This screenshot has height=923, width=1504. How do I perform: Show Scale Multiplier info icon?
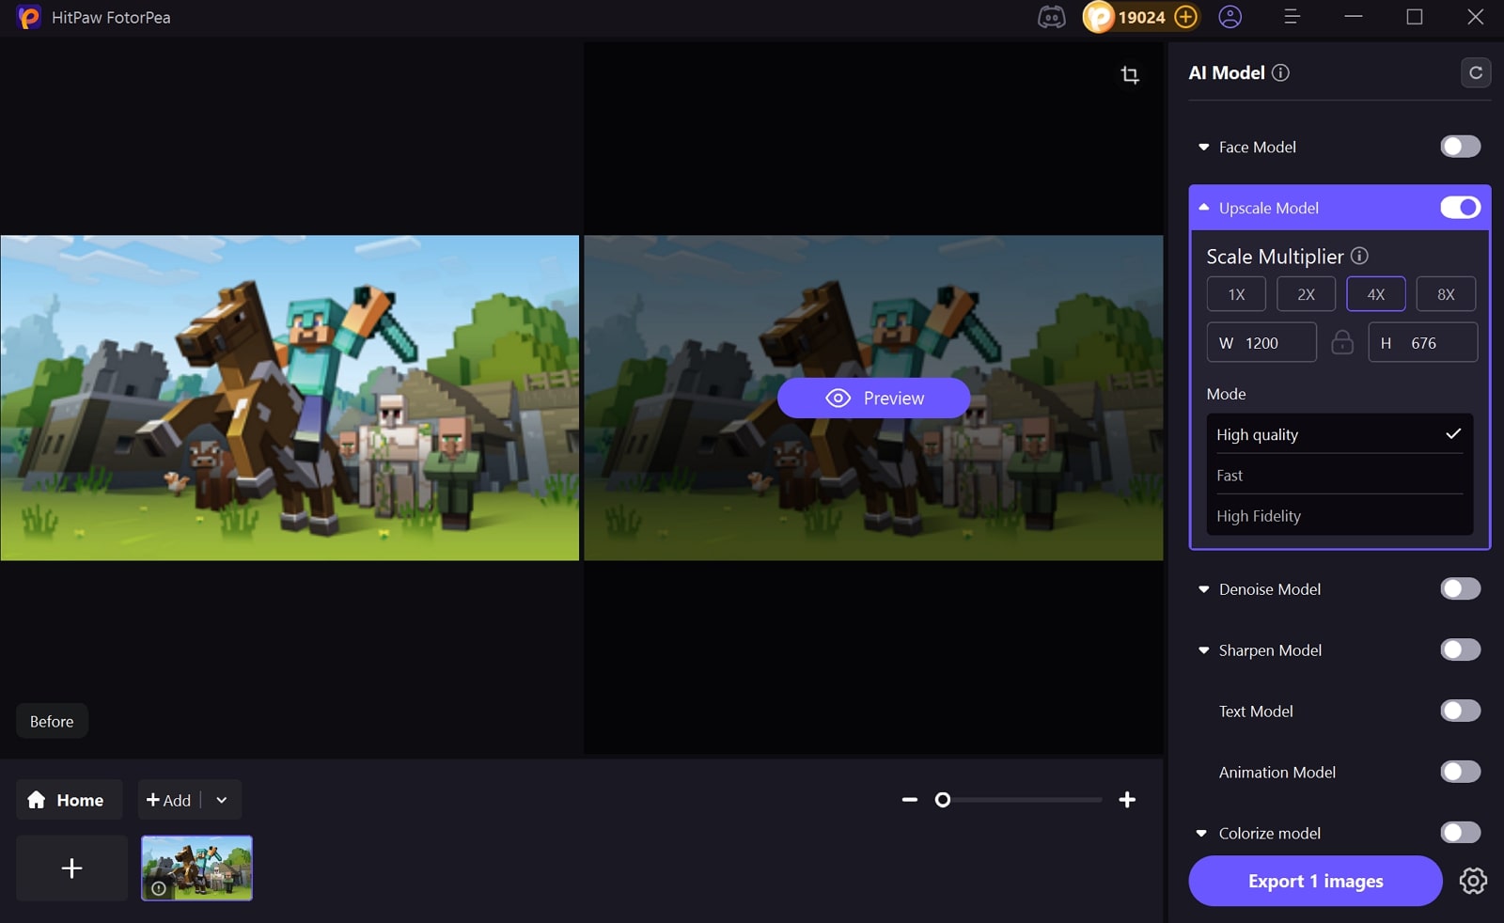[1359, 256]
